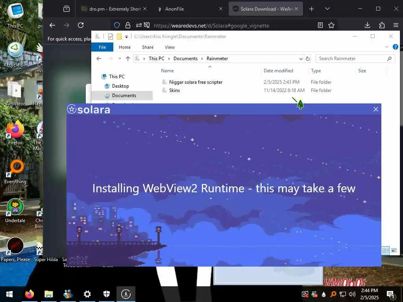Toggle Firefox reader view icon
The height and width of the screenshot is (302, 403).
coord(320,25)
